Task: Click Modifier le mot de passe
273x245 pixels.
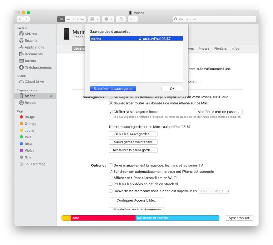Action: (x=218, y=112)
